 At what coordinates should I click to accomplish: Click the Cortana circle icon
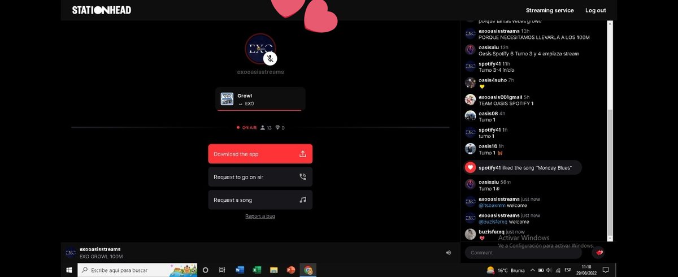pos(205,270)
